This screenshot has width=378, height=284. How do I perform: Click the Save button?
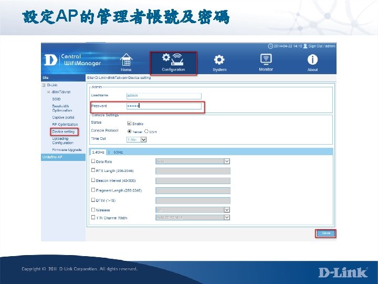coord(325,234)
